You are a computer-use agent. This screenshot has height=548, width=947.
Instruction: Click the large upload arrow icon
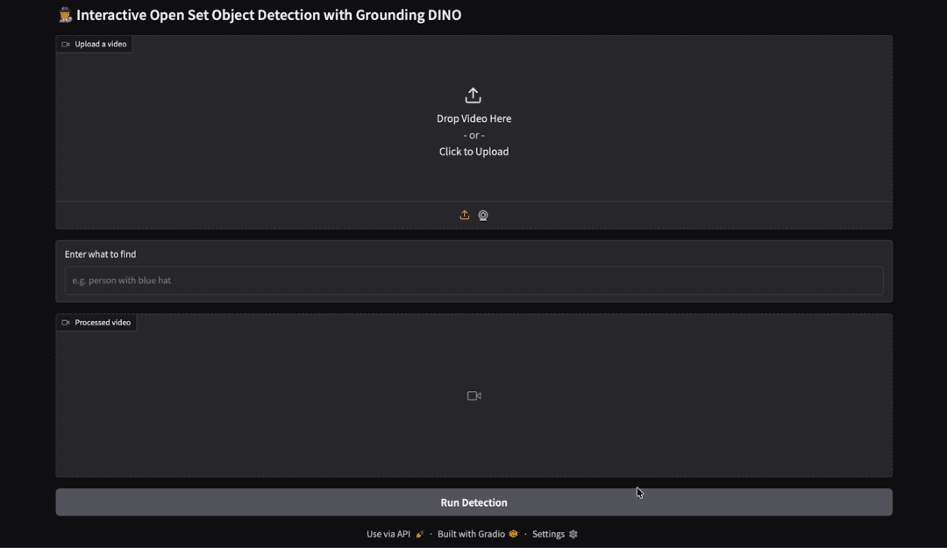pyautogui.click(x=473, y=95)
